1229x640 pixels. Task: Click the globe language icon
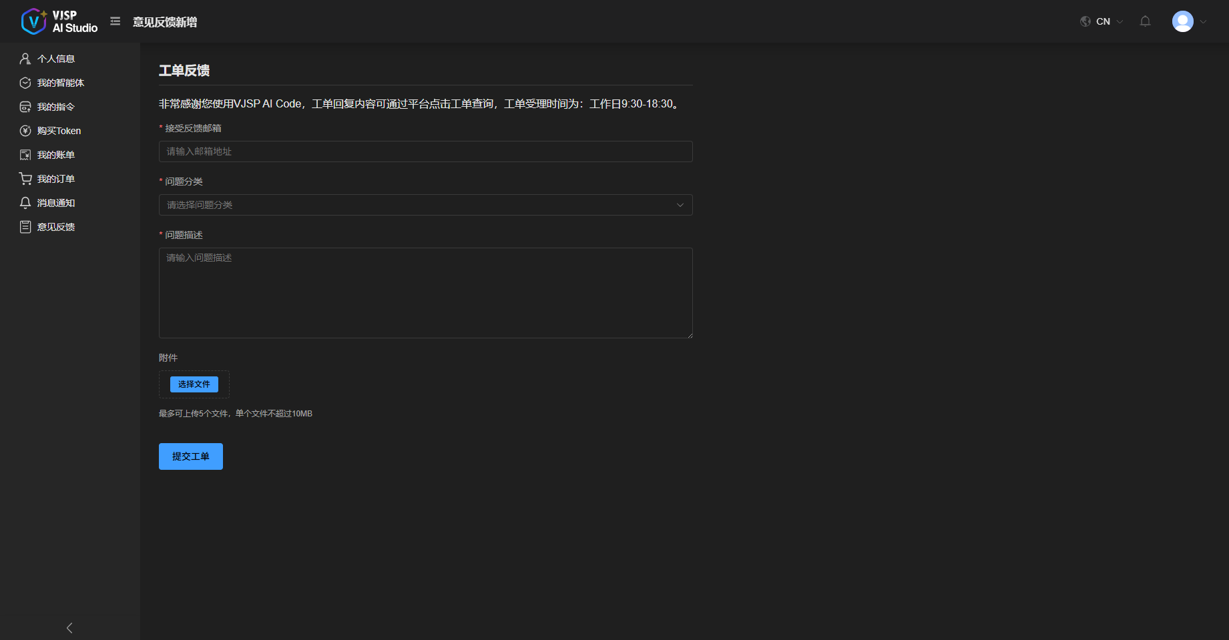[x=1085, y=21]
